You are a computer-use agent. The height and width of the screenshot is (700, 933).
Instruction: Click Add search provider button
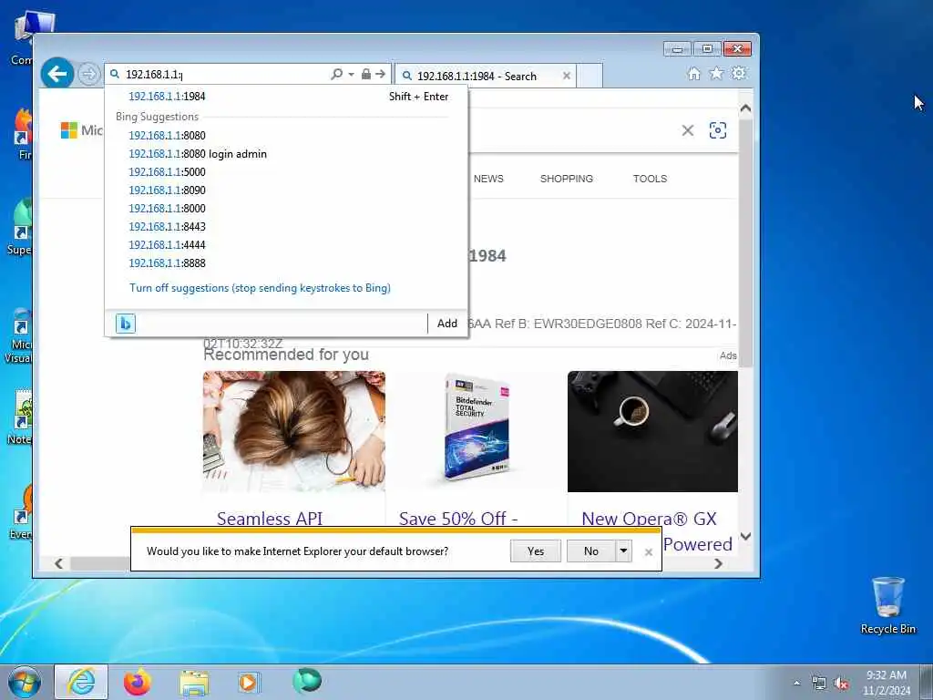click(x=447, y=324)
